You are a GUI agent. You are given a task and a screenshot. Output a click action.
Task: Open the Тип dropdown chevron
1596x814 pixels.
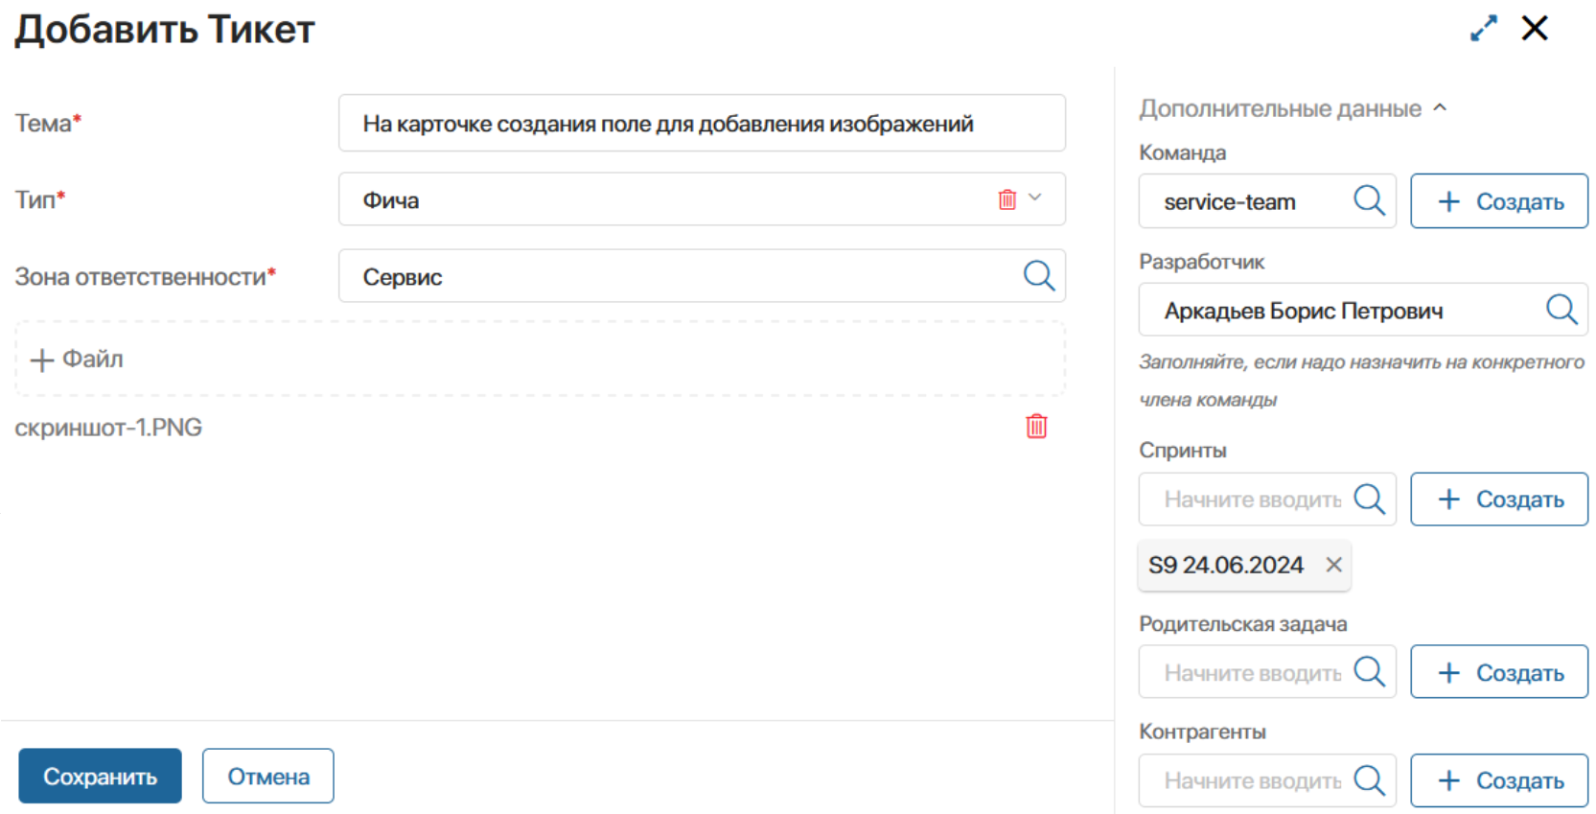pos(1035,198)
